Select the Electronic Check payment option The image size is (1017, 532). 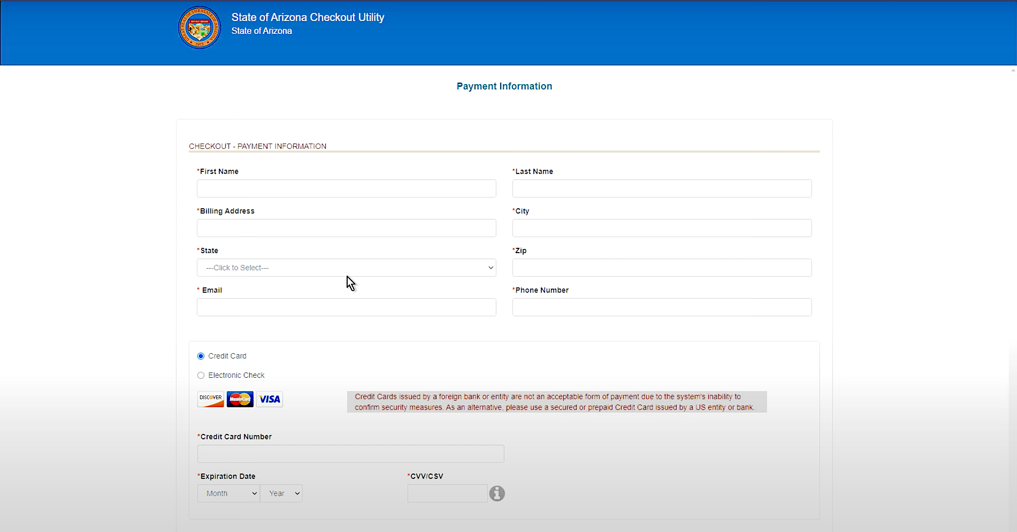tap(201, 375)
